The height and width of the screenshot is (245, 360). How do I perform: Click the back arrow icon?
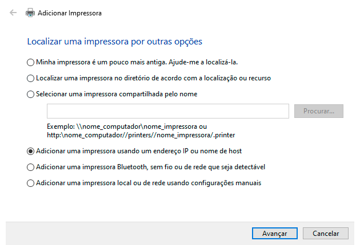tap(13, 12)
